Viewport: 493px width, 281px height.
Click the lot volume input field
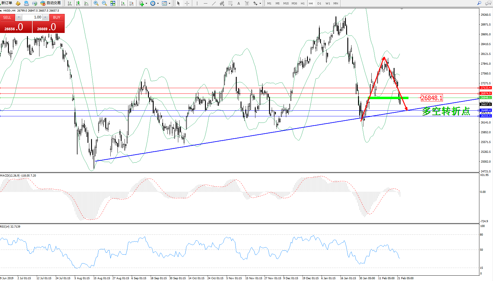32,17
